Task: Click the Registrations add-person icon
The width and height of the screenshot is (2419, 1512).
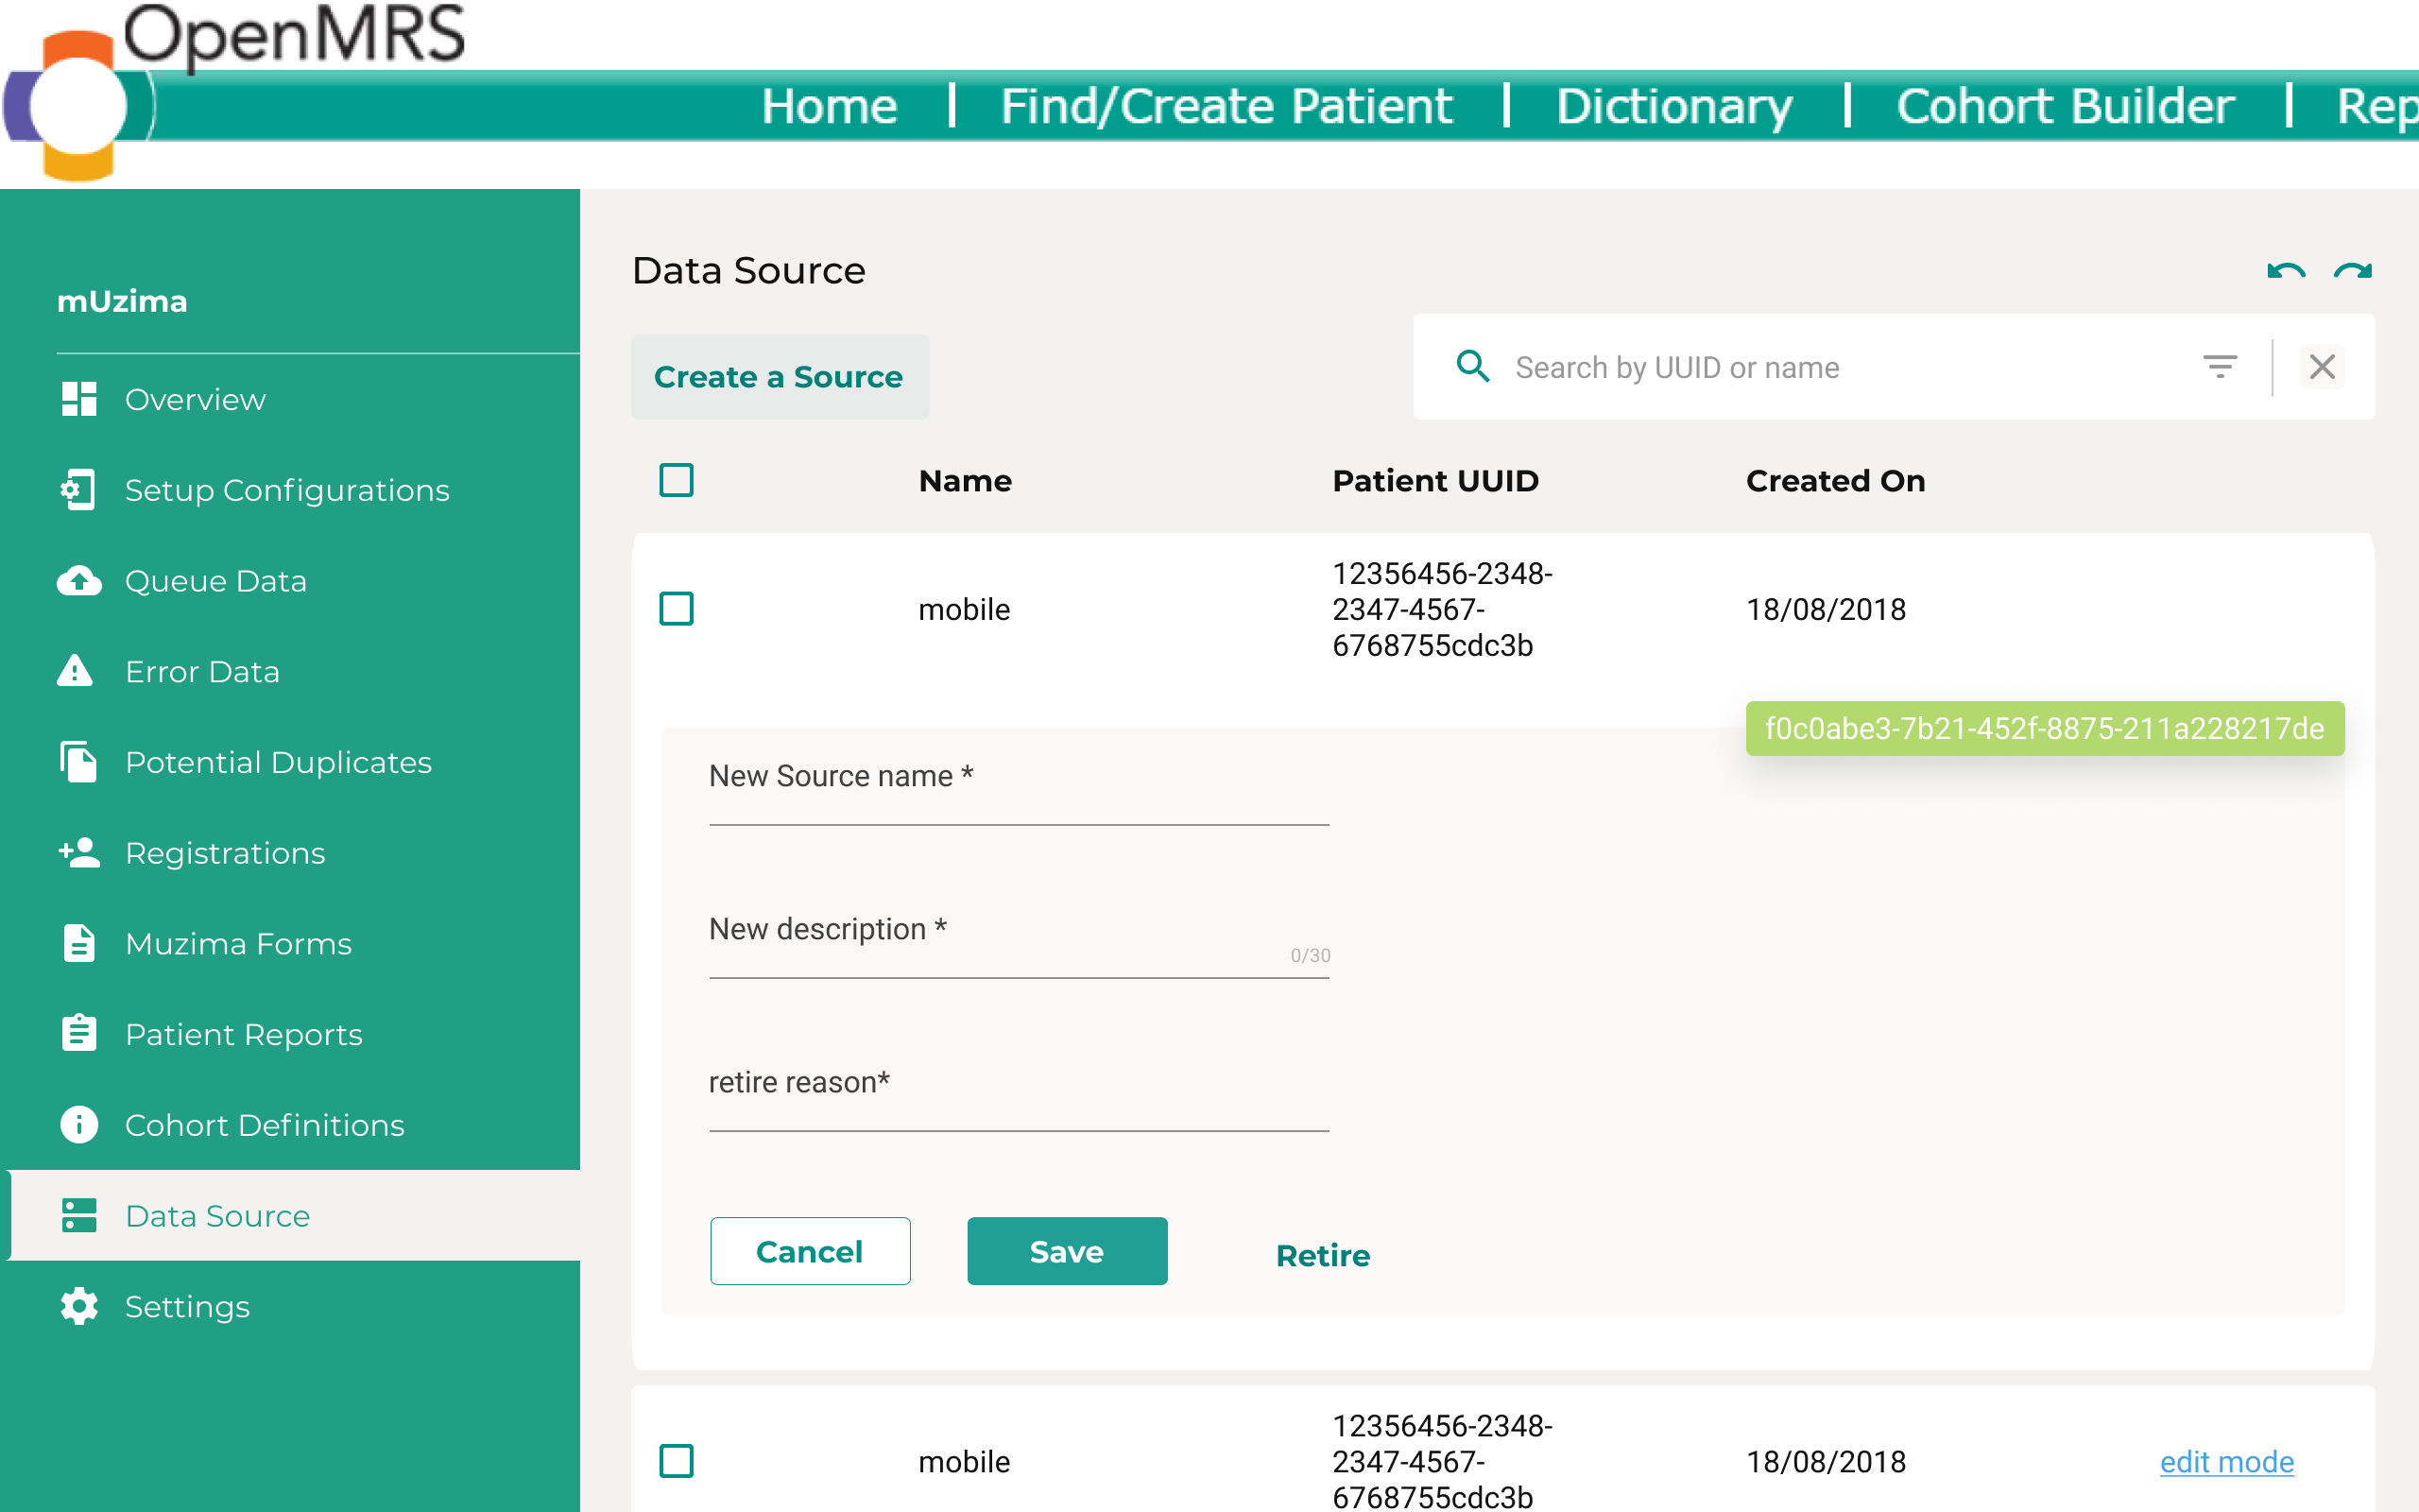Action: 79,852
